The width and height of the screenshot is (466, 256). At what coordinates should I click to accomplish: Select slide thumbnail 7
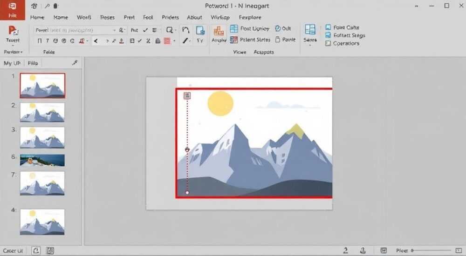tap(42, 183)
